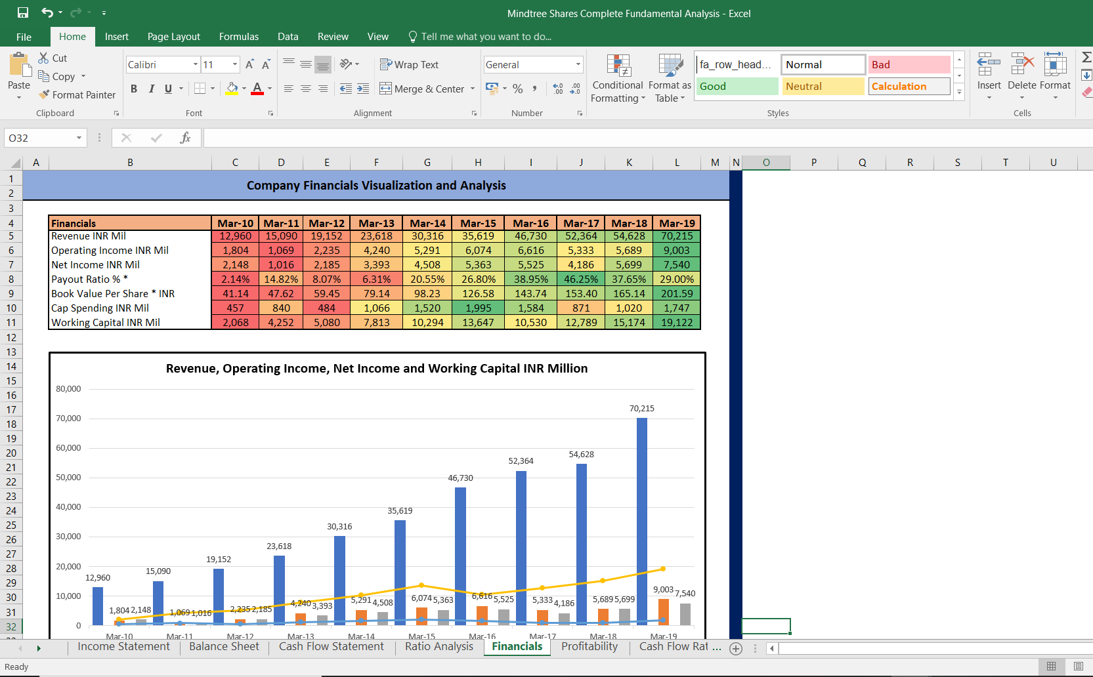The width and height of the screenshot is (1093, 677).
Task: Click the Fill Color paint bucket
Action: tap(232, 88)
